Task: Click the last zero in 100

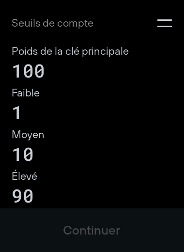Action: click(x=39, y=71)
